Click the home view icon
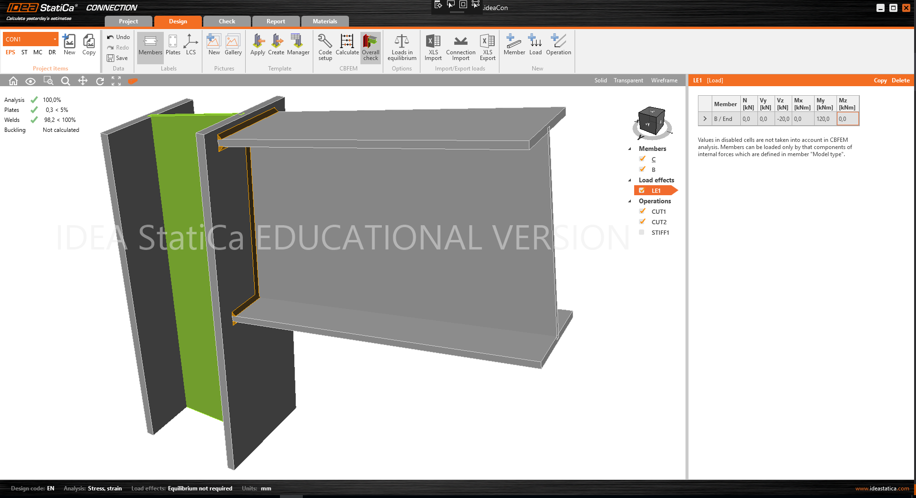Image resolution: width=916 pixels, height=498 pixels. coord(13,81)
